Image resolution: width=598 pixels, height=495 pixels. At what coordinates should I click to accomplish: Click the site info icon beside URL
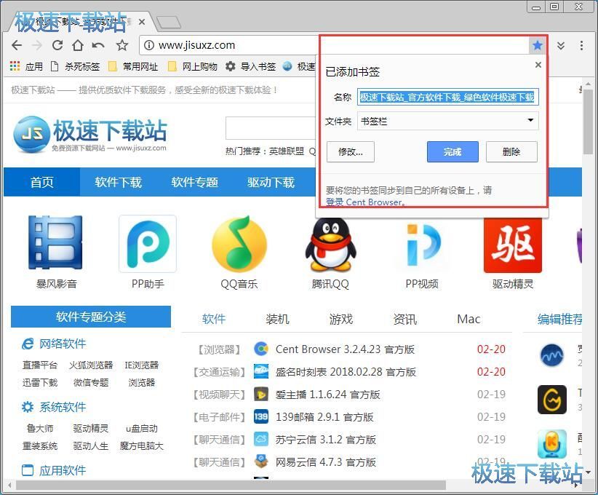point(149,45)
